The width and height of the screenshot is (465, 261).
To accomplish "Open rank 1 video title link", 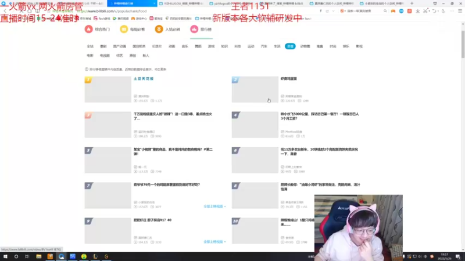I will click(144, 79).
